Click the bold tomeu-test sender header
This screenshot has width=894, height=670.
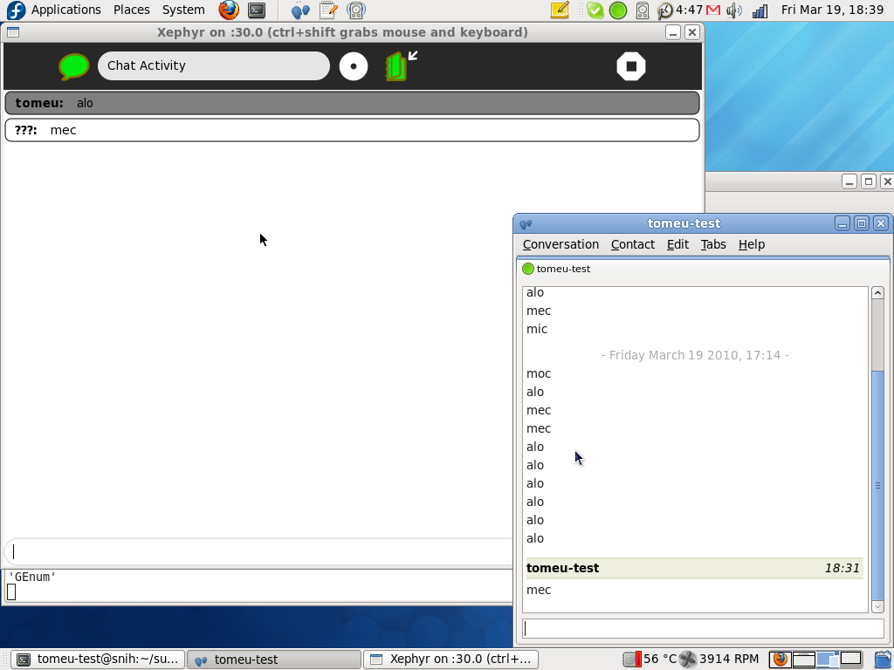tap(563, 568)
